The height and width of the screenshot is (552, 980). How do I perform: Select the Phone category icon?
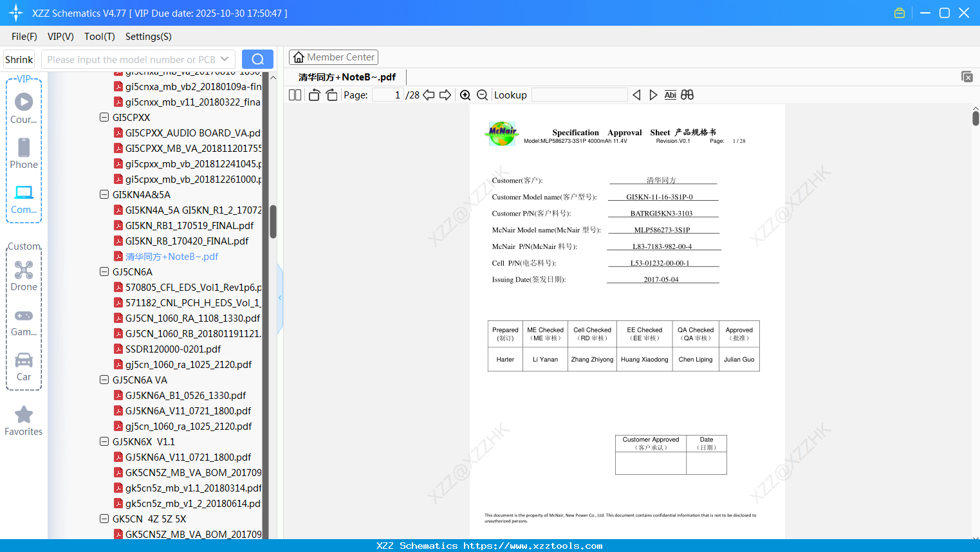coord(24,153)
